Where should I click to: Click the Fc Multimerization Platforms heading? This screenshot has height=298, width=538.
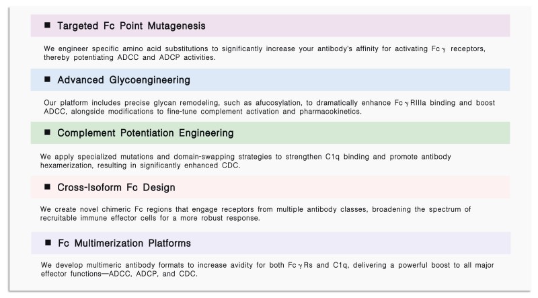click(x=124, y=243)
